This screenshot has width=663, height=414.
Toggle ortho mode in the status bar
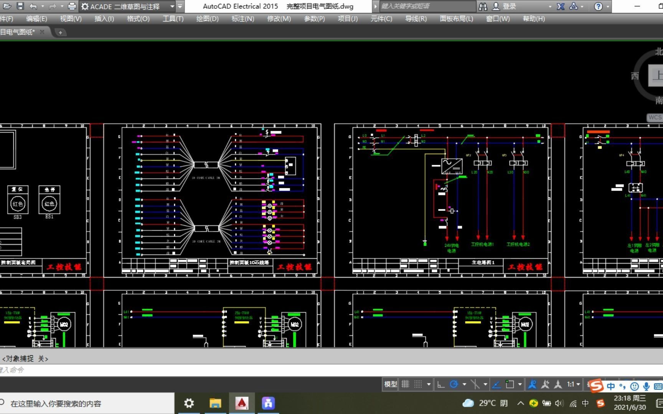[x=440, y=384]
